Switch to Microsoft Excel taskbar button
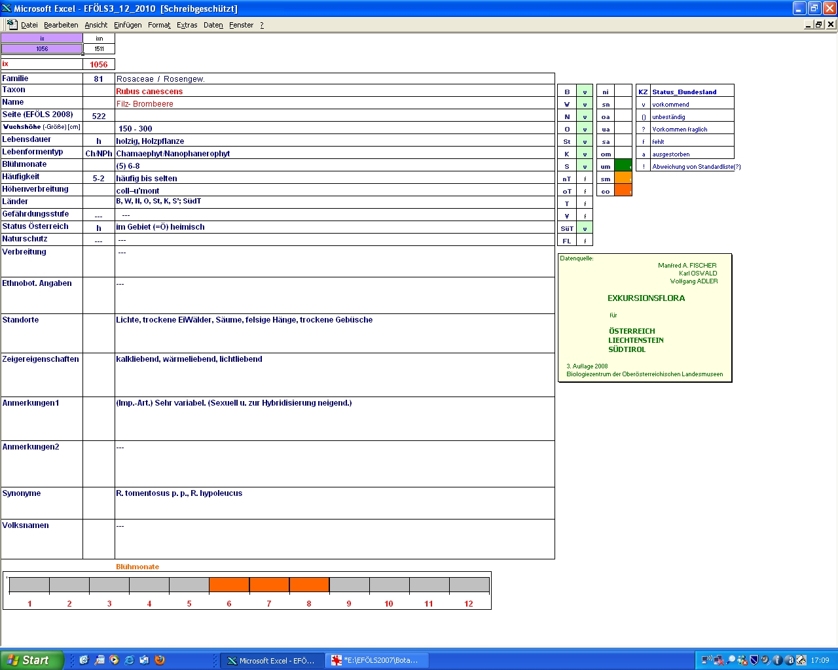The width and height of the screenshot is (838, 670). pyautogui.click(x=272, y=660)
